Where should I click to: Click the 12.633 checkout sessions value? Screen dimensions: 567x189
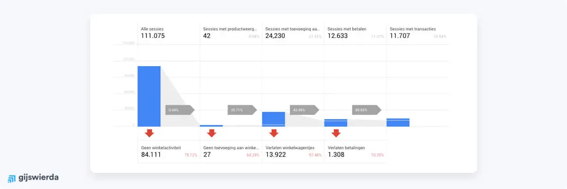tap(337, 36)
